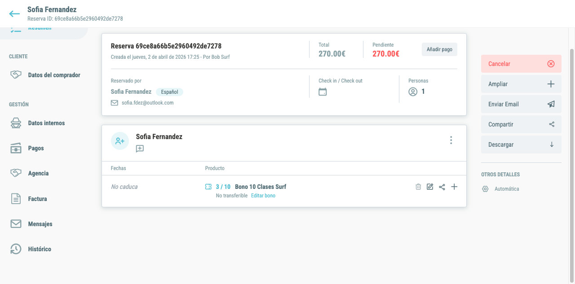Click the Añadir pago button

(x=439, y=49)
